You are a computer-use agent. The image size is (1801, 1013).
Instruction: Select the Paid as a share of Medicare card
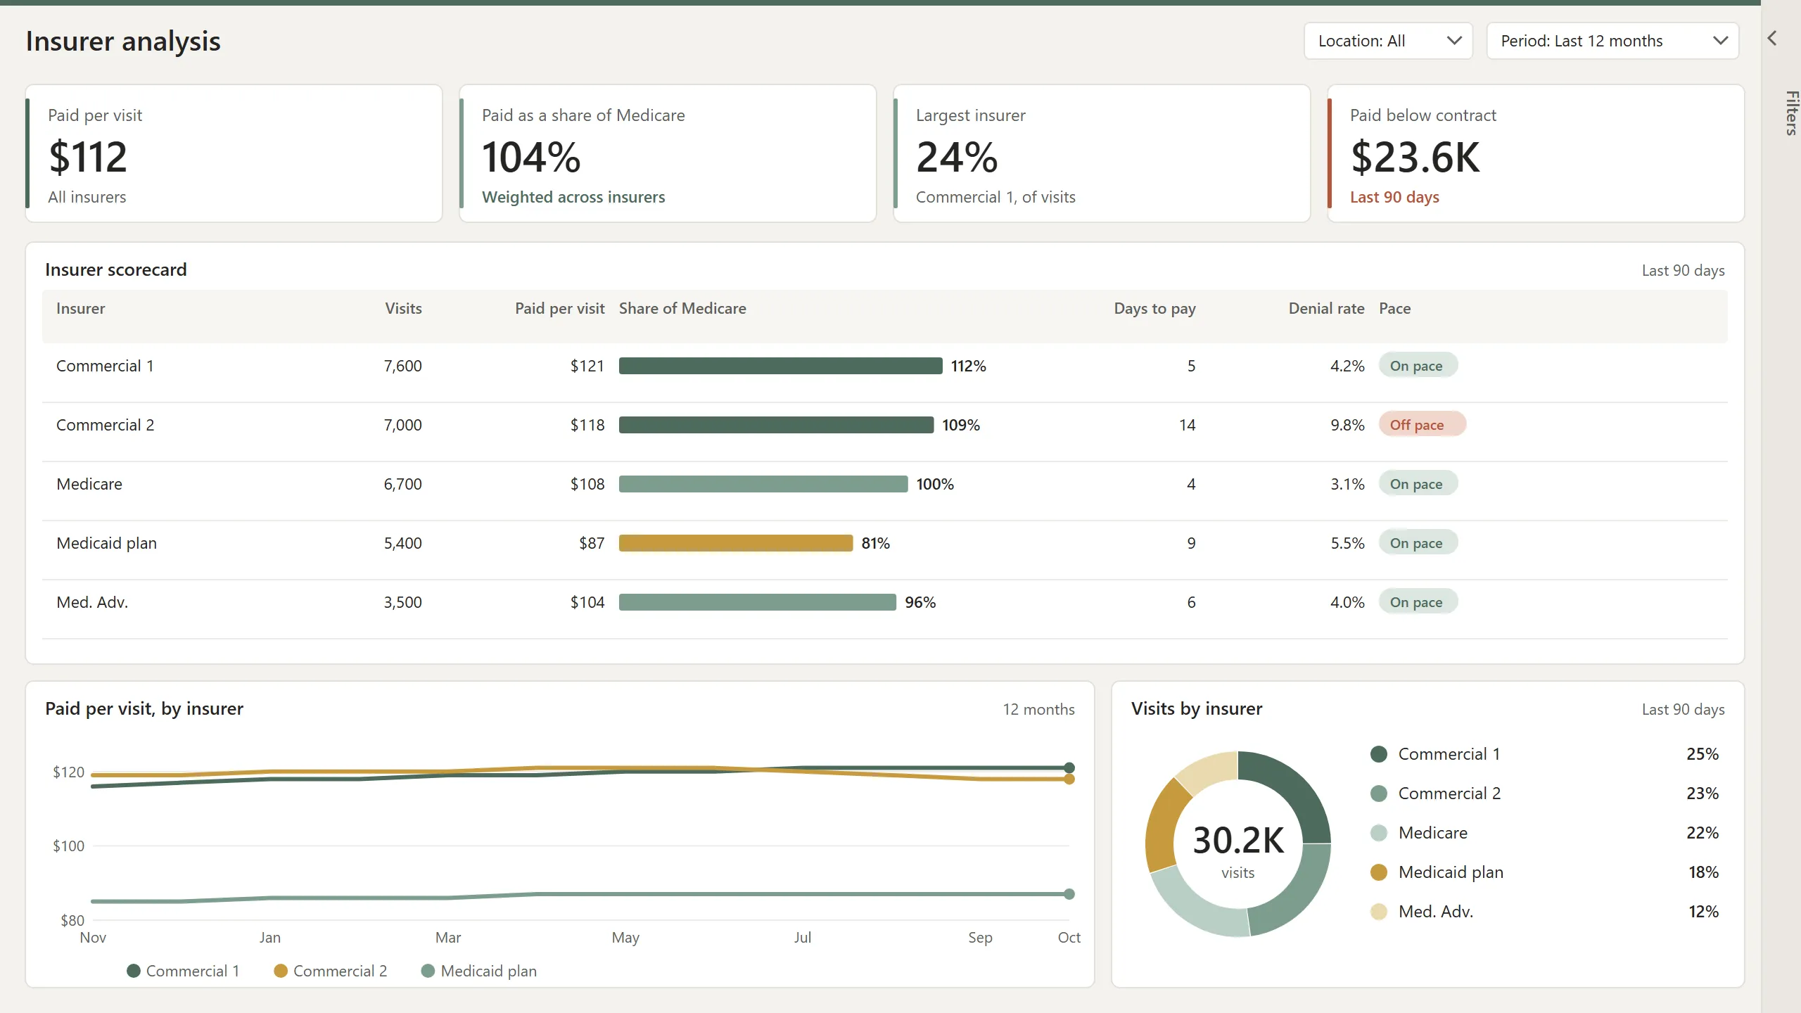(x=668, y=153)
